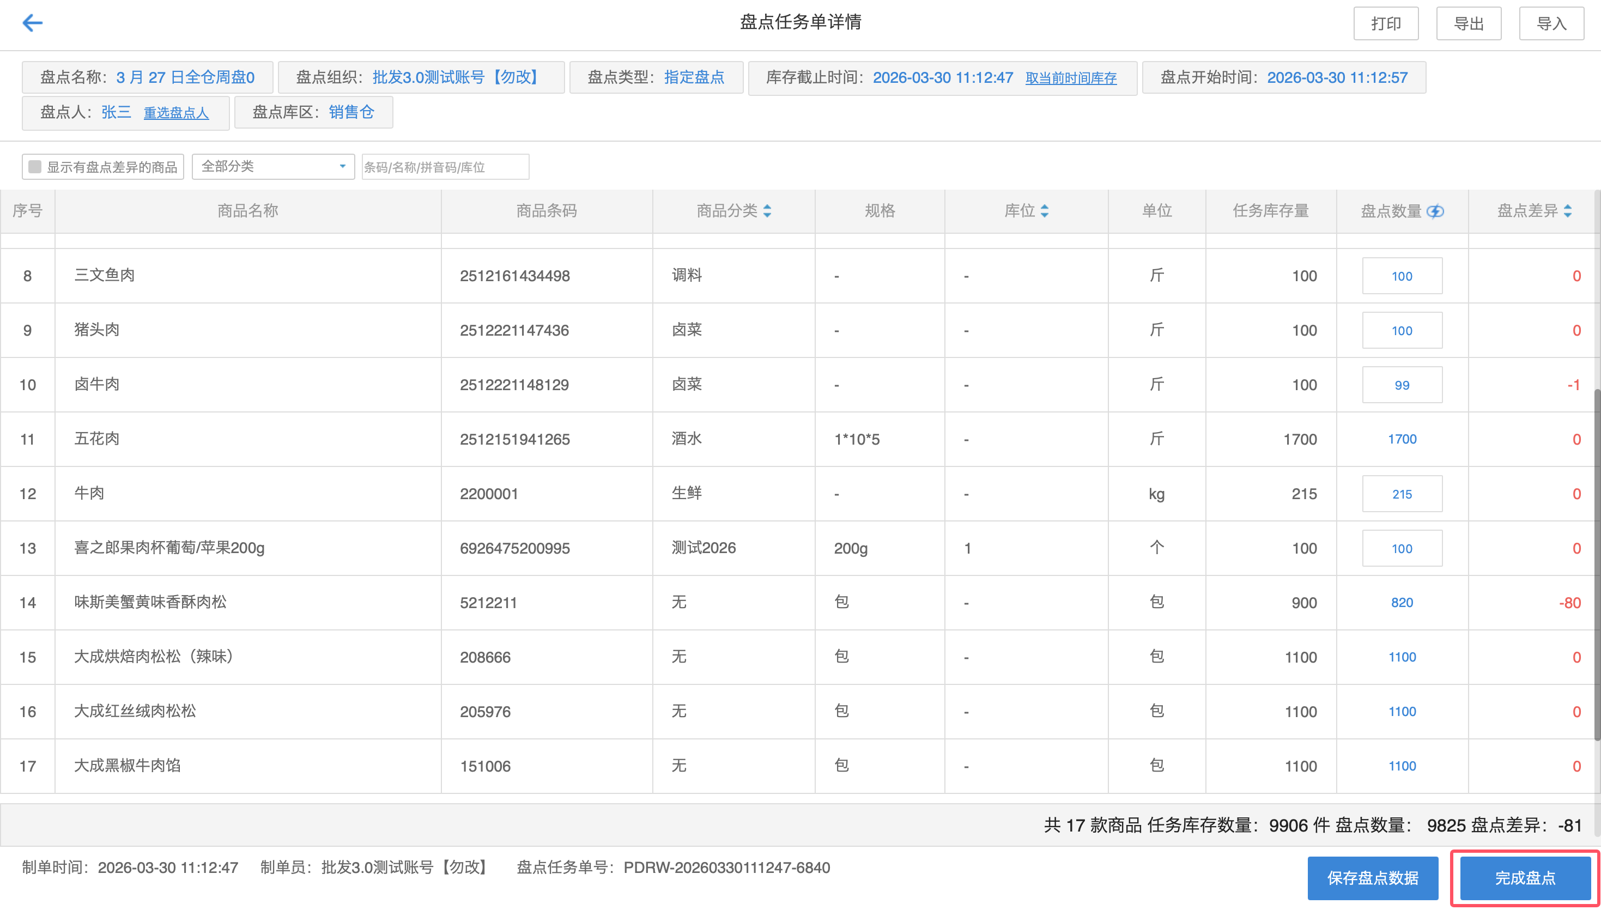Click 保存盘点数据 button

pos(1372,877)
